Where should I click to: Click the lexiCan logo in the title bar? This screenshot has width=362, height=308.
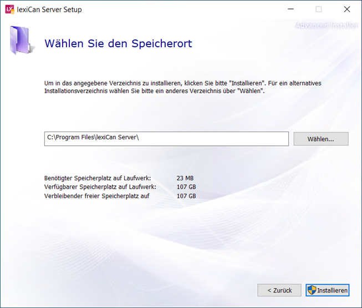[x=9, y=9]
